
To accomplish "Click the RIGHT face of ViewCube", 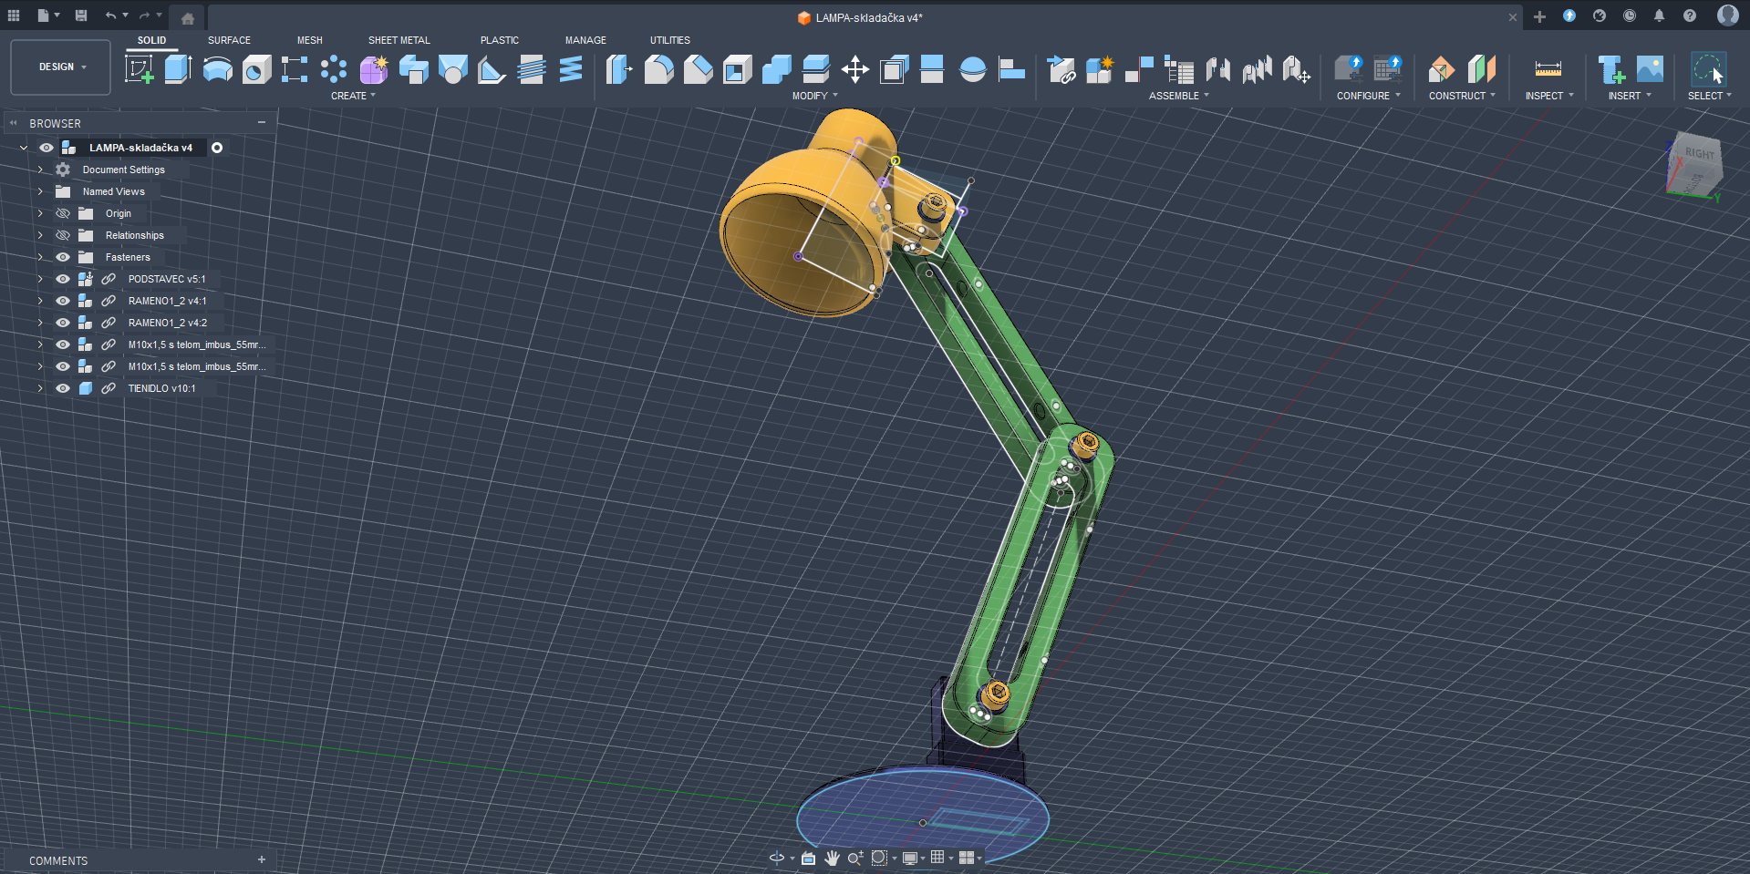I will tap(1699, 155).
